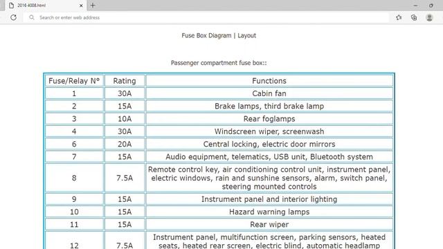Click the browser refresh icon

tap(13, 17)
